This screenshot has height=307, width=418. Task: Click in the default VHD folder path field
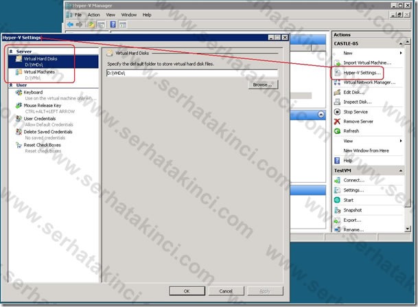(x=192, y=73)
